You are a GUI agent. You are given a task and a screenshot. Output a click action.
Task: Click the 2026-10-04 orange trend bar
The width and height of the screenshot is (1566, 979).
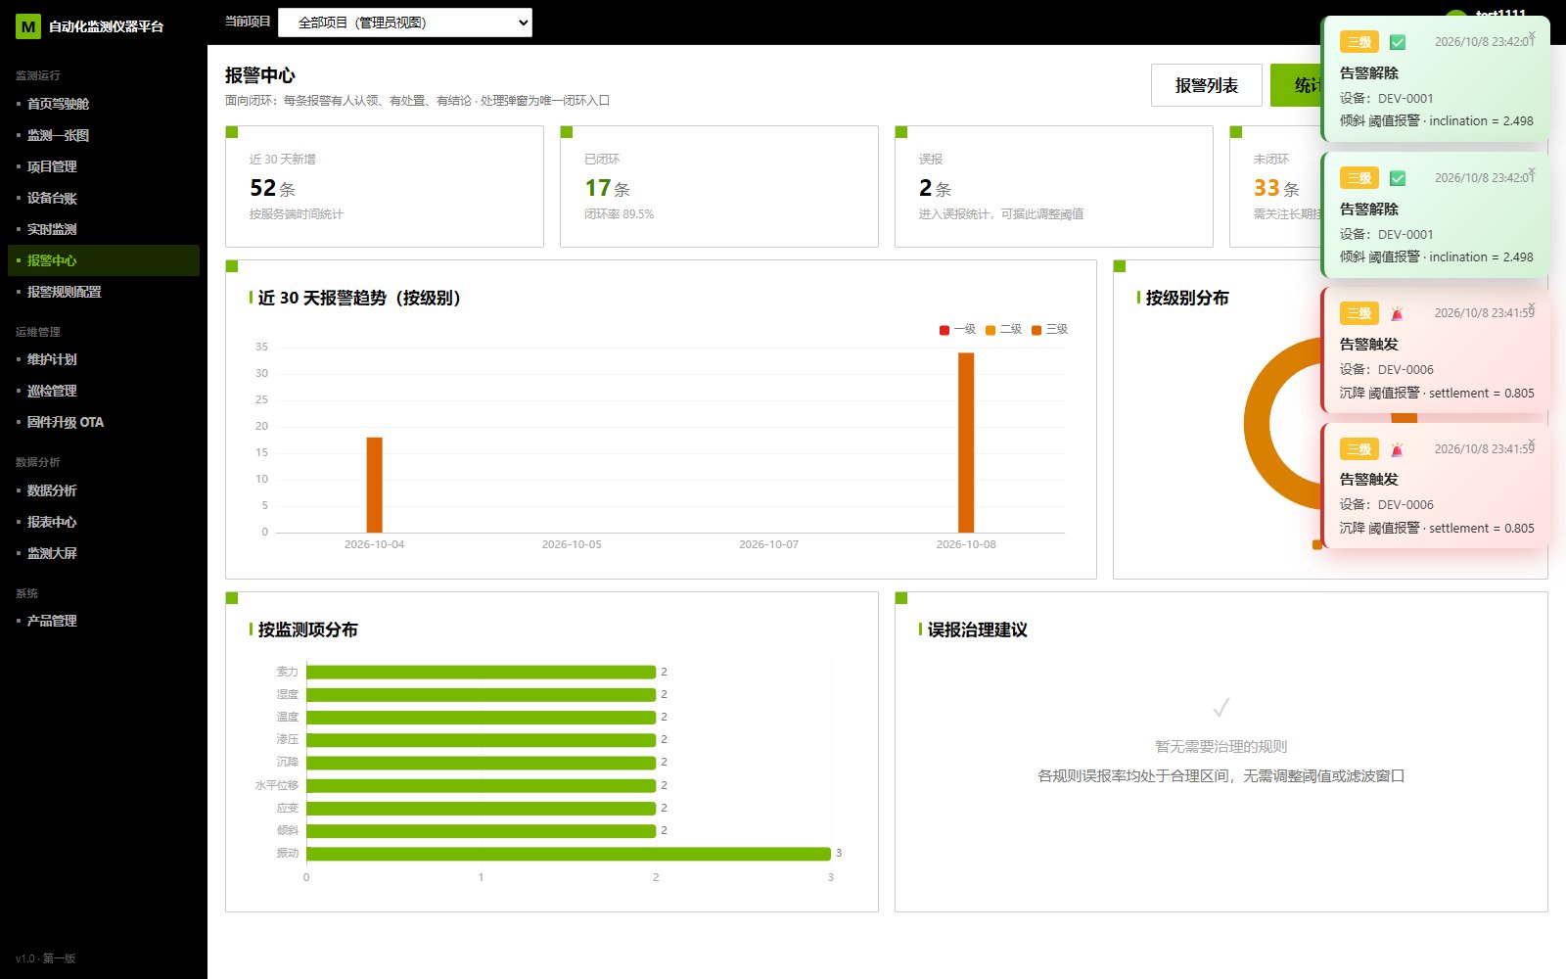(374, 485)
